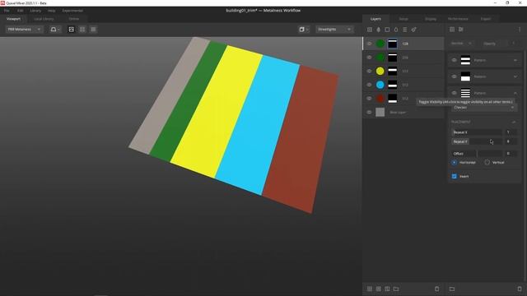Image resolution: width=527 pixels, height=296 pixels.
Task: Add a paint layer drop icon
Action: tap(379, 30)
